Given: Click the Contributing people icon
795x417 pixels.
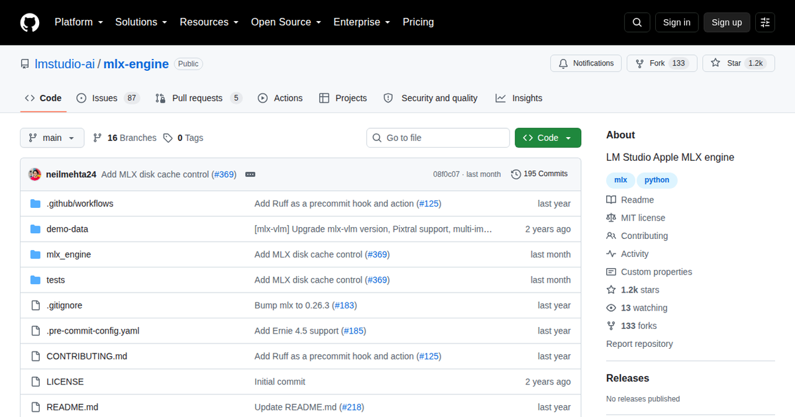Looking at the screenshot, I should point(611,236).
